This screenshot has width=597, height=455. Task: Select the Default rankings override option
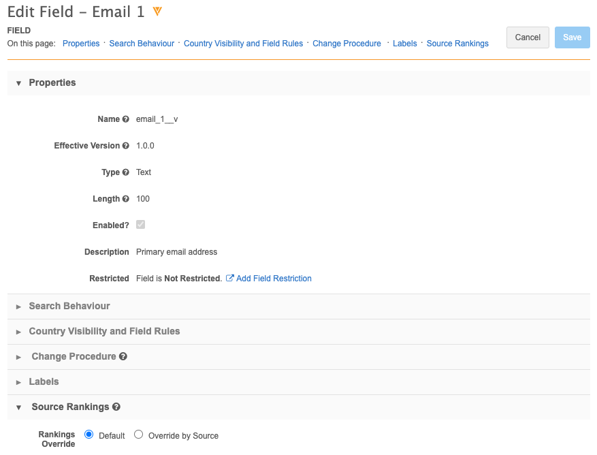click(x=89, y=435)
